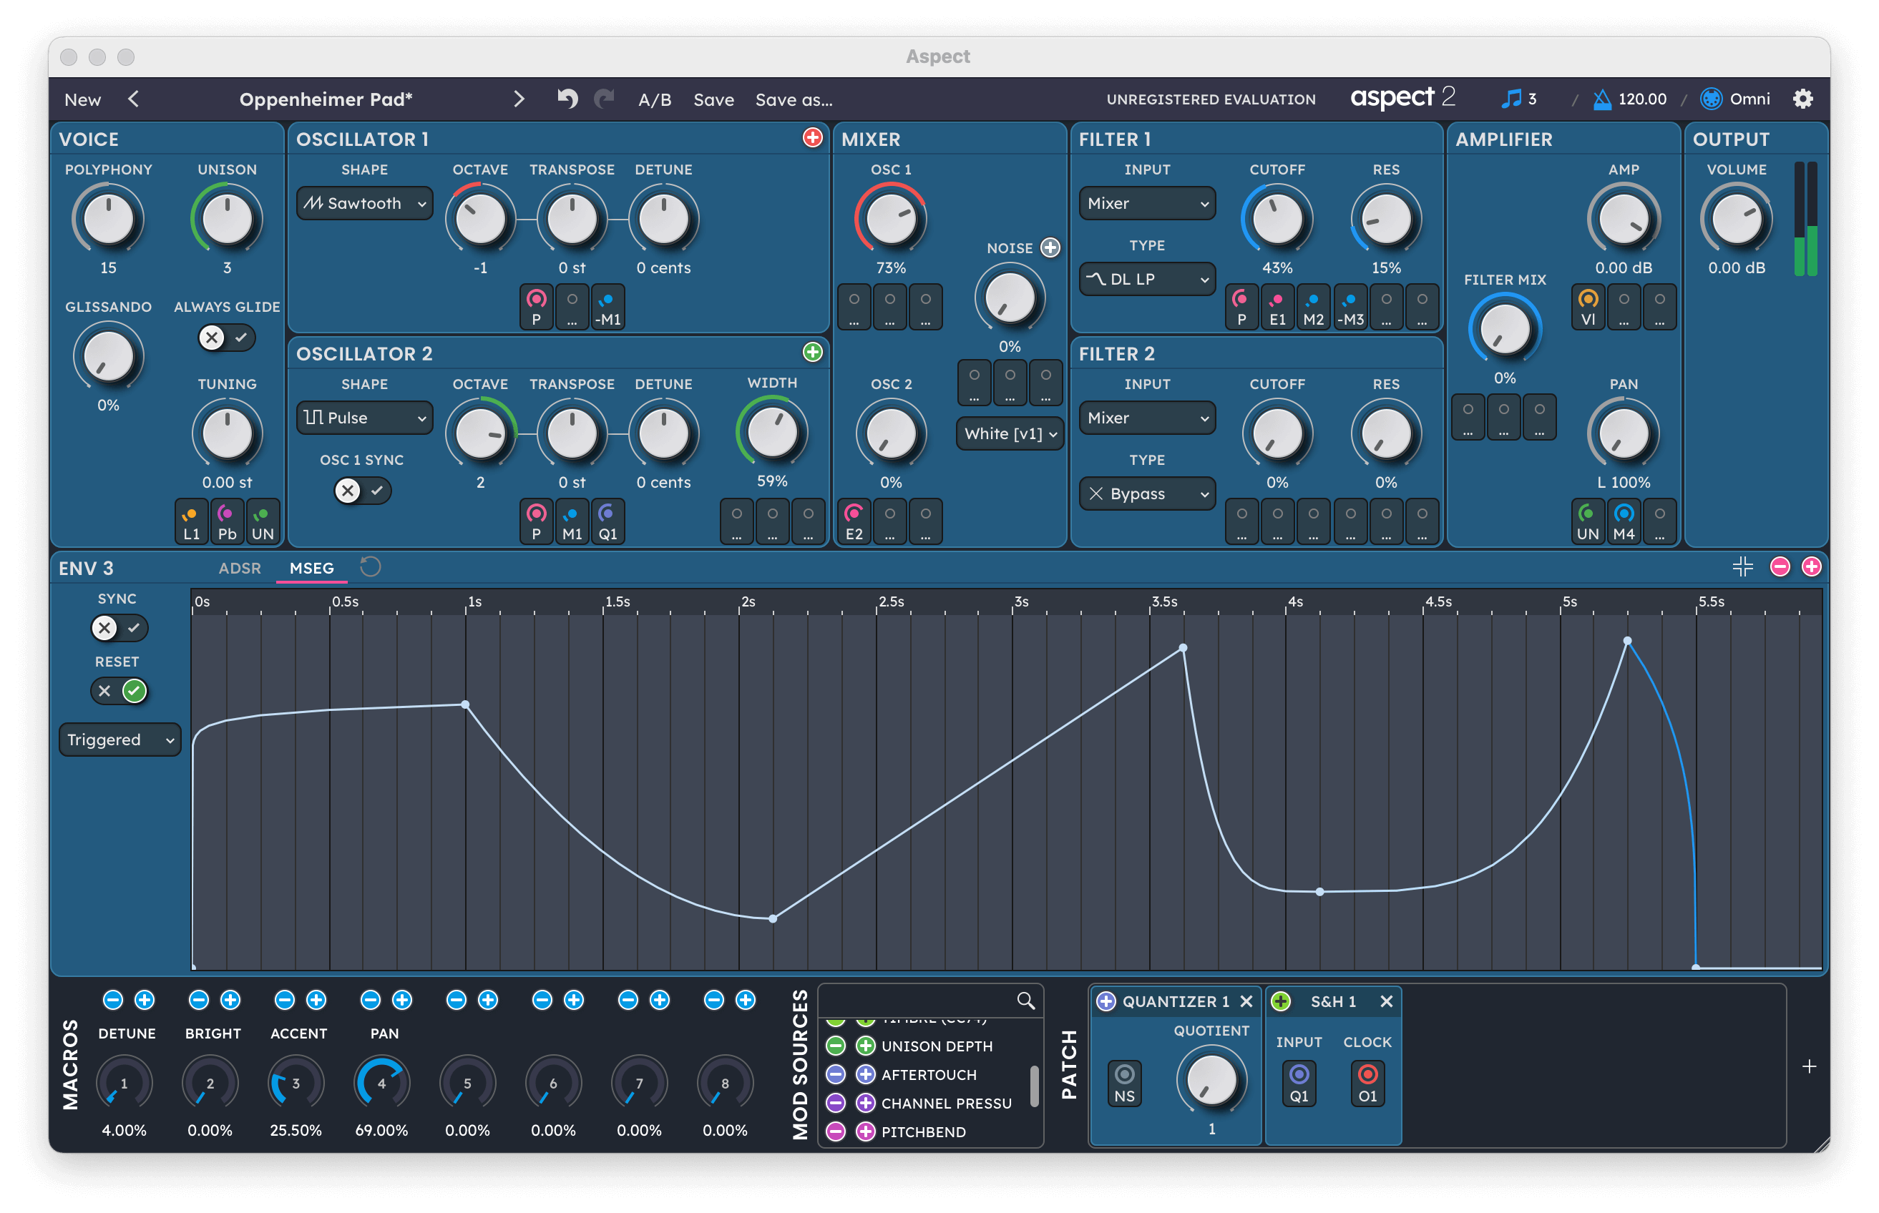Click the undo arrow icon
Viewport: 1879px width, 1213px height.
pos(567,99)
